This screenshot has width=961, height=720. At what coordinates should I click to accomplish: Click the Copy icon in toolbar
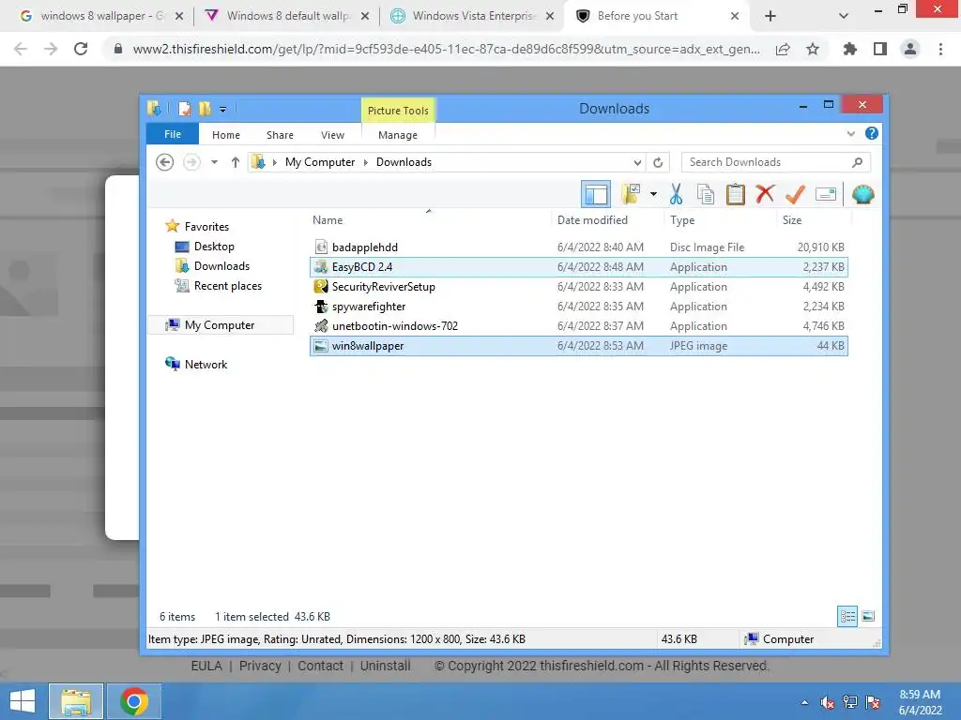706,195
